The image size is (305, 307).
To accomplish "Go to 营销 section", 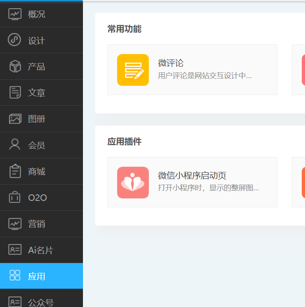I will [x=41, y=224].
